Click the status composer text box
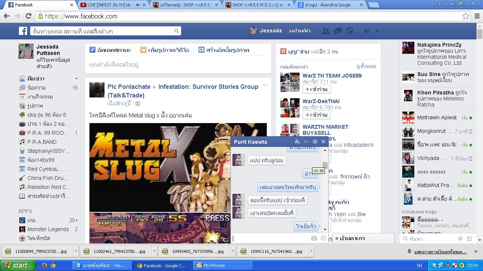Viewport: 483px width, 271px height. 178,65
